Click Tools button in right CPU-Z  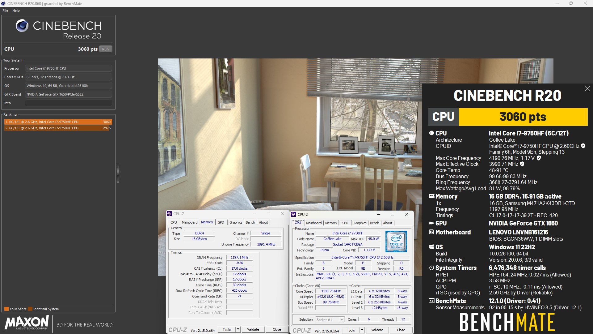pos(351,330)
